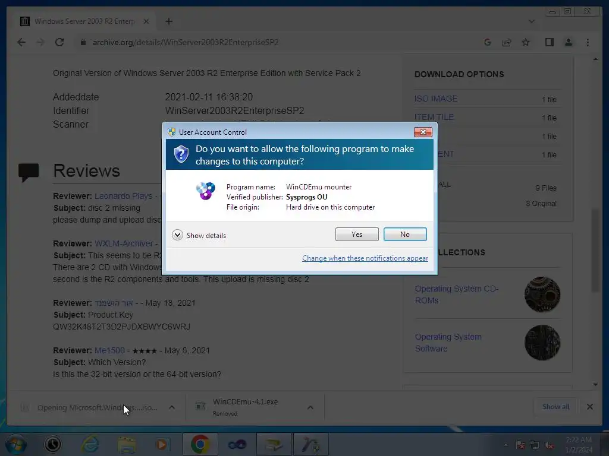Open ITEM TILE download option
The height and width of the screenshot is (456, 609).
pos(434,117)
